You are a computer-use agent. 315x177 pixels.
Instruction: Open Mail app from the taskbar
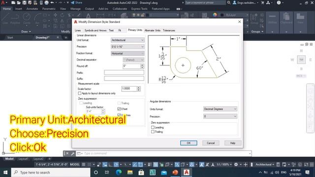click(x=164, y=173)
